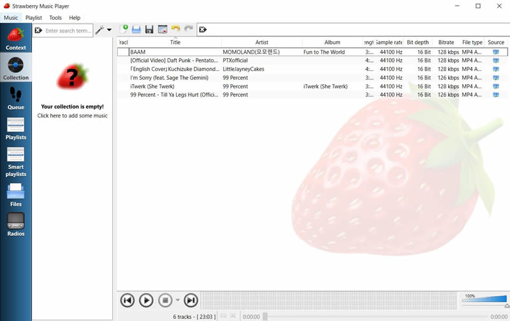The width and height of the screenshot is (510, 321).
Task: Skip to the next track
Action: [x=191, y=300]
